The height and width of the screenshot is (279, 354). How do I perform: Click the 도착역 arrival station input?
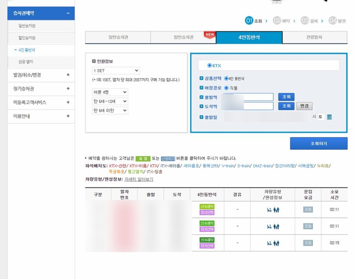tap(248, 106)
